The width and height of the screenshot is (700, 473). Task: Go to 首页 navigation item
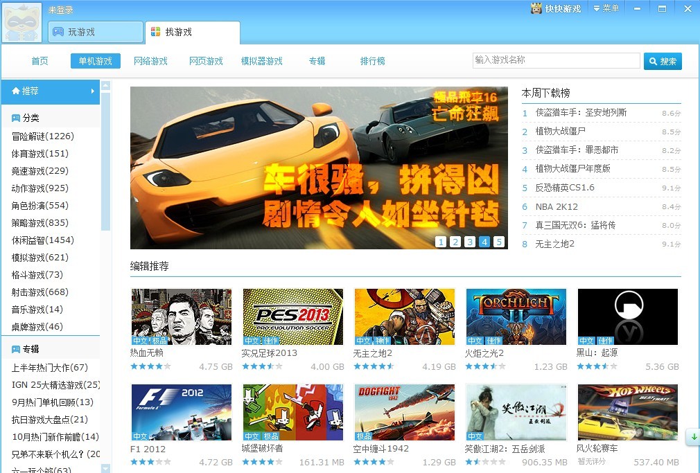pos(40,61)
